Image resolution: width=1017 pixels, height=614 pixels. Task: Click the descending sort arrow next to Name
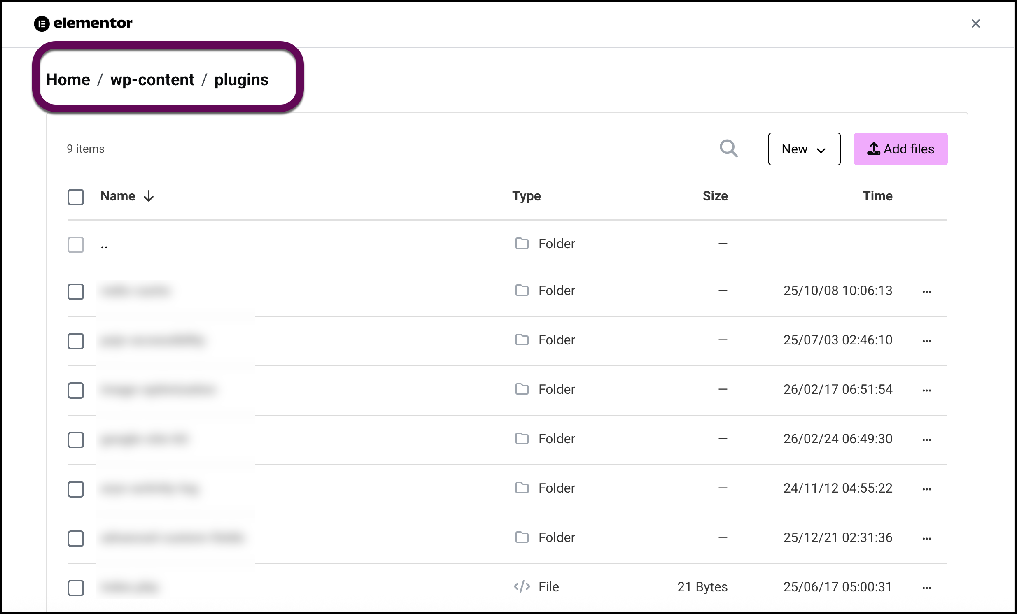pos(148,196)
